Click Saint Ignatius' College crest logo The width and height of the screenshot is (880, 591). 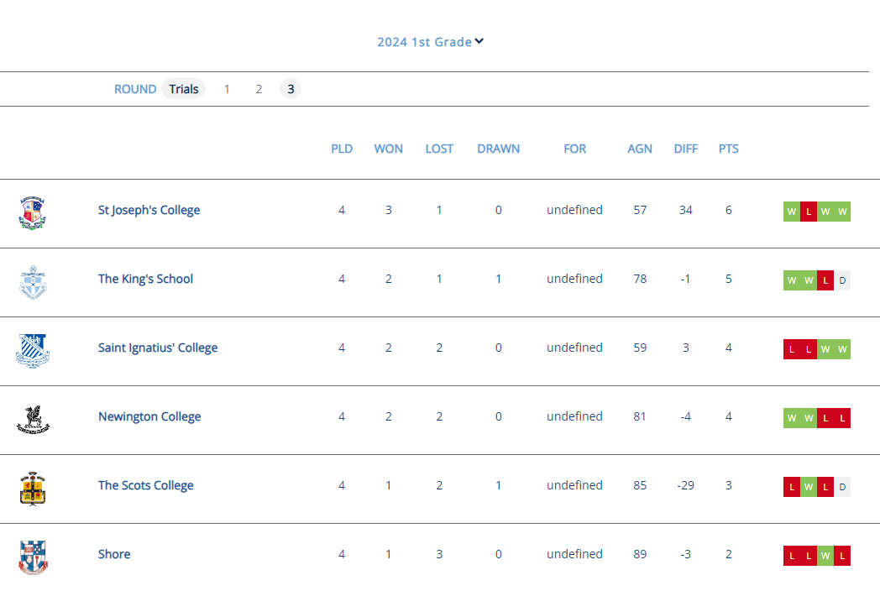click(33, 351)
